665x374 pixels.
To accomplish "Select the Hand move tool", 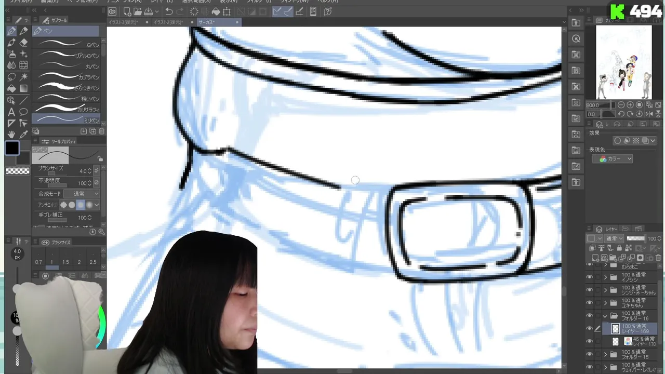I will click(x=11, y=135).
